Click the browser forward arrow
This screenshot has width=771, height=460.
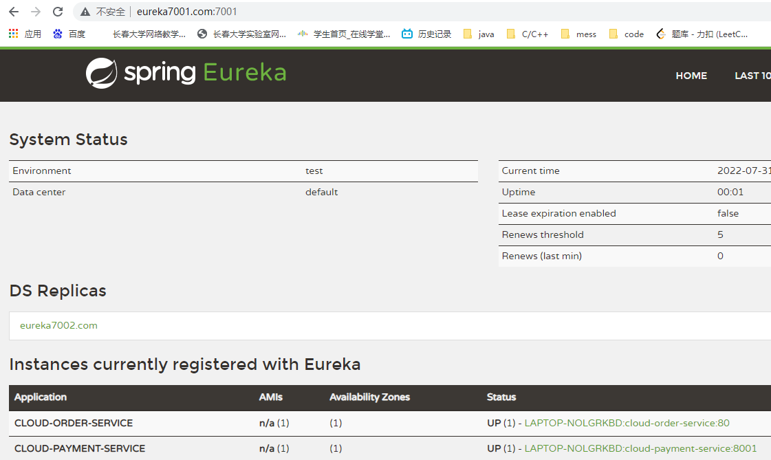click(35, 11)
